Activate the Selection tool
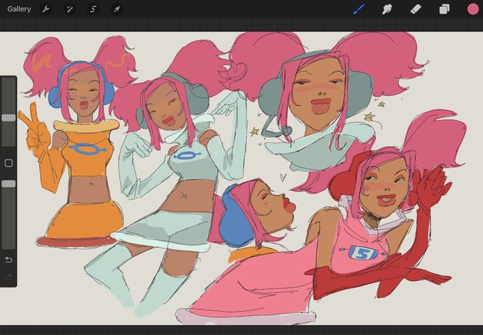 pos(93,9)
